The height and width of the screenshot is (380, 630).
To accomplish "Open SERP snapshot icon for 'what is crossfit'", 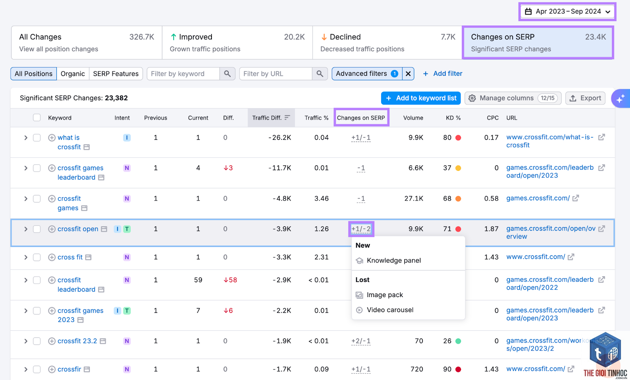I will pos(87,147).
